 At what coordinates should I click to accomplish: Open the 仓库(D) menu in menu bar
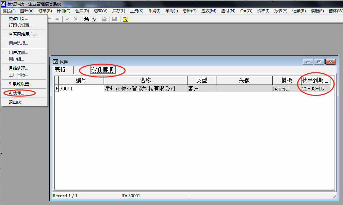pos(82,11)
